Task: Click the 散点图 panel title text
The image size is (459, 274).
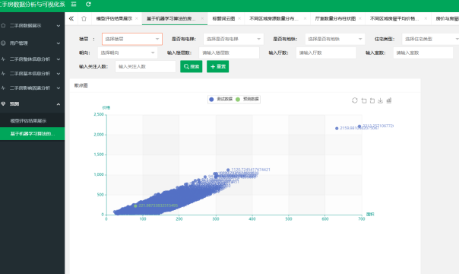Action: point(81,85)
